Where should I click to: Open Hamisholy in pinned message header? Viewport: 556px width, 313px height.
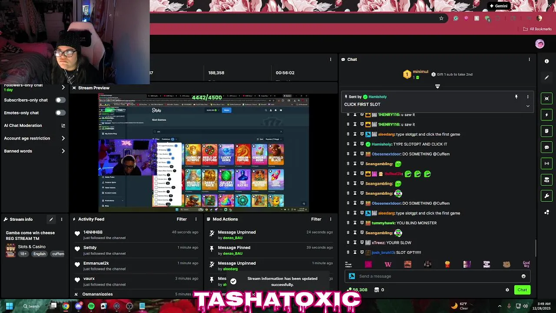(377, 97)
